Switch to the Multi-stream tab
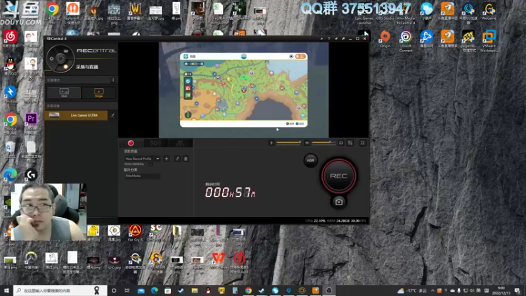The height and width of the screenshot is (296, 526). point(180,143)
